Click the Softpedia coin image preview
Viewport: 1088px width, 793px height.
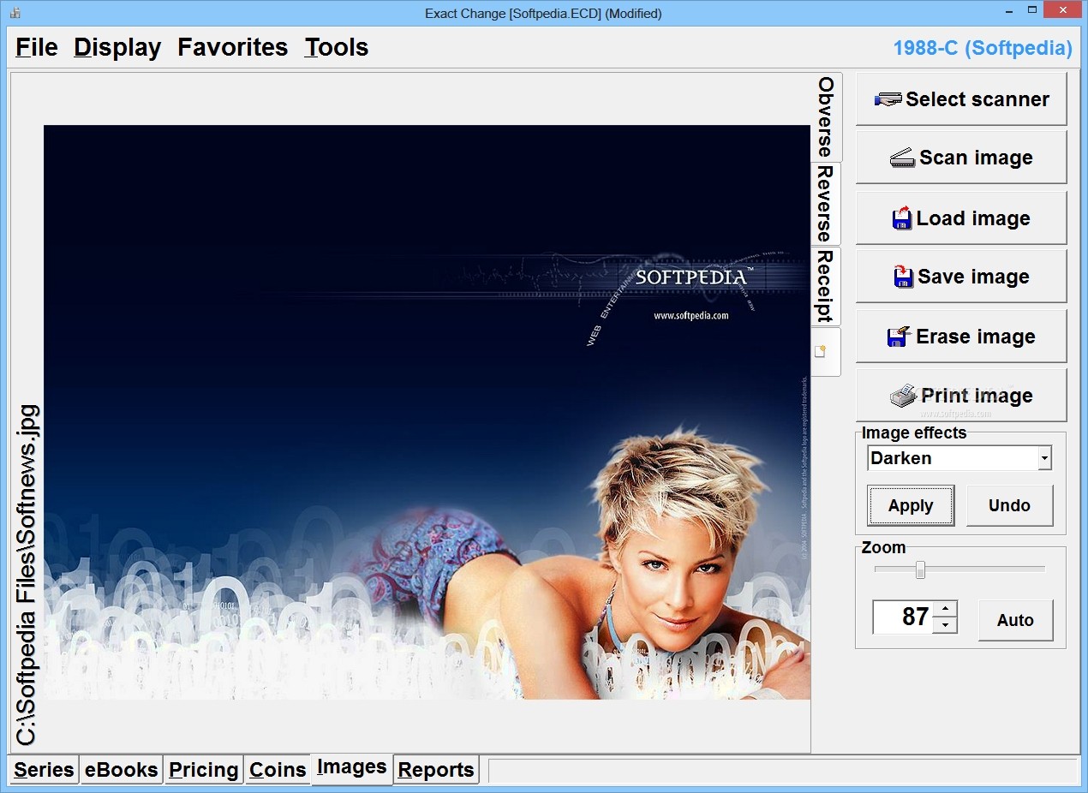click(x=427, y=412)
